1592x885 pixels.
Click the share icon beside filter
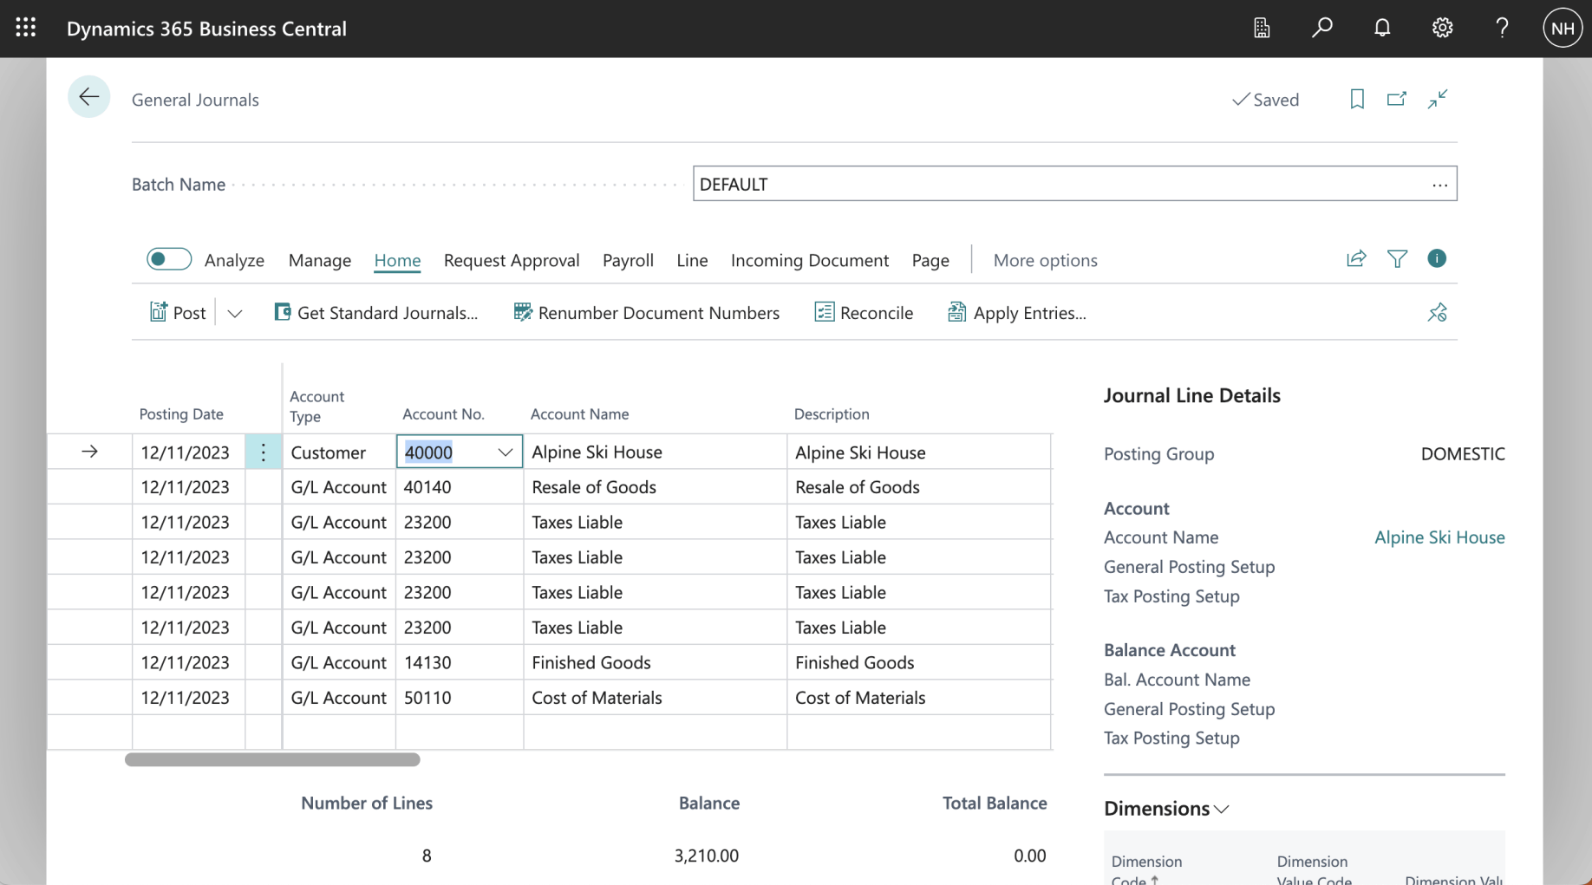point(1356,259)
